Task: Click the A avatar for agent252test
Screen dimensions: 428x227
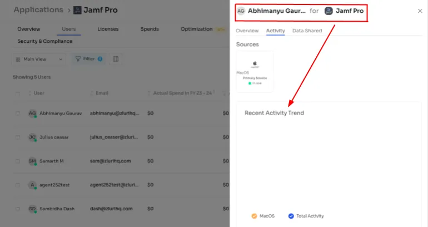Action: [x=32, y=185]
